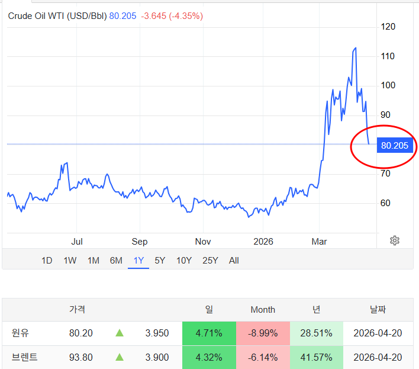This screenshot has height=369, width=419.
Task: Choose the 1M time range
Action: (x=93, y=261)
